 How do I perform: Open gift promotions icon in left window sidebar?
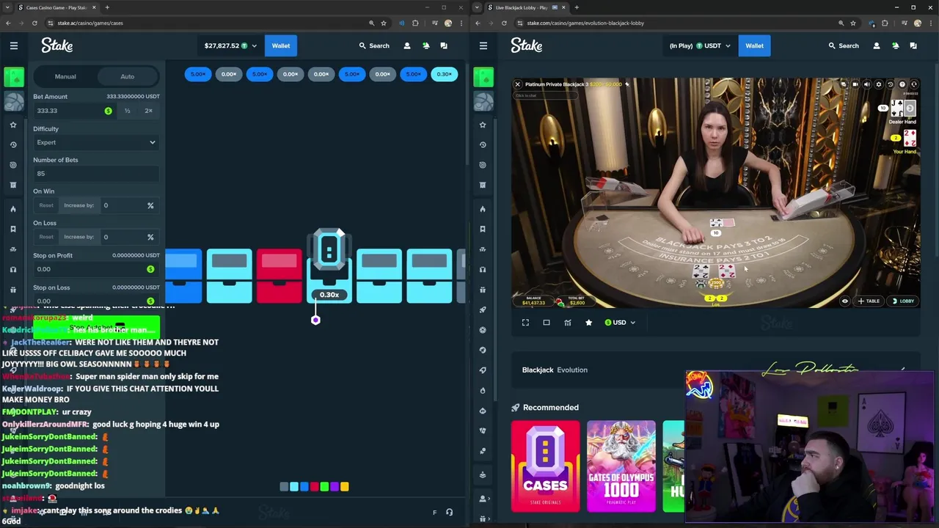coord(13,290)
